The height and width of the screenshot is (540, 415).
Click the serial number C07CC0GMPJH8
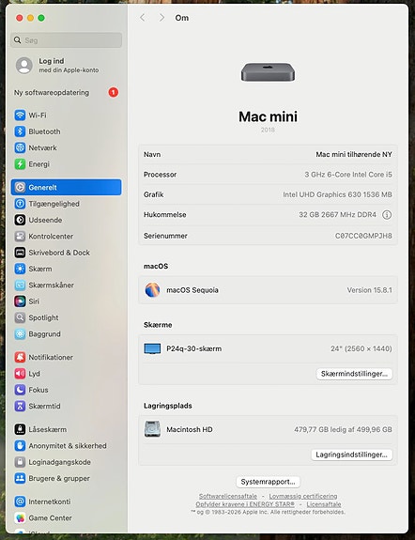click(x=363, y=236)
